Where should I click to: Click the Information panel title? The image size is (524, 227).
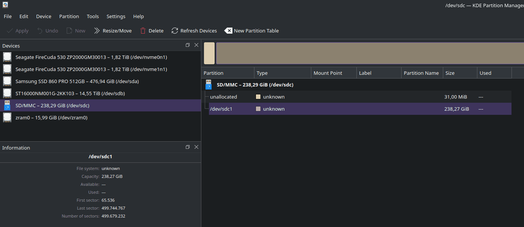point(16,148)
